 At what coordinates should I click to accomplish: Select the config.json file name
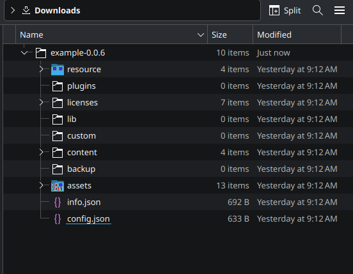(88, 219)
